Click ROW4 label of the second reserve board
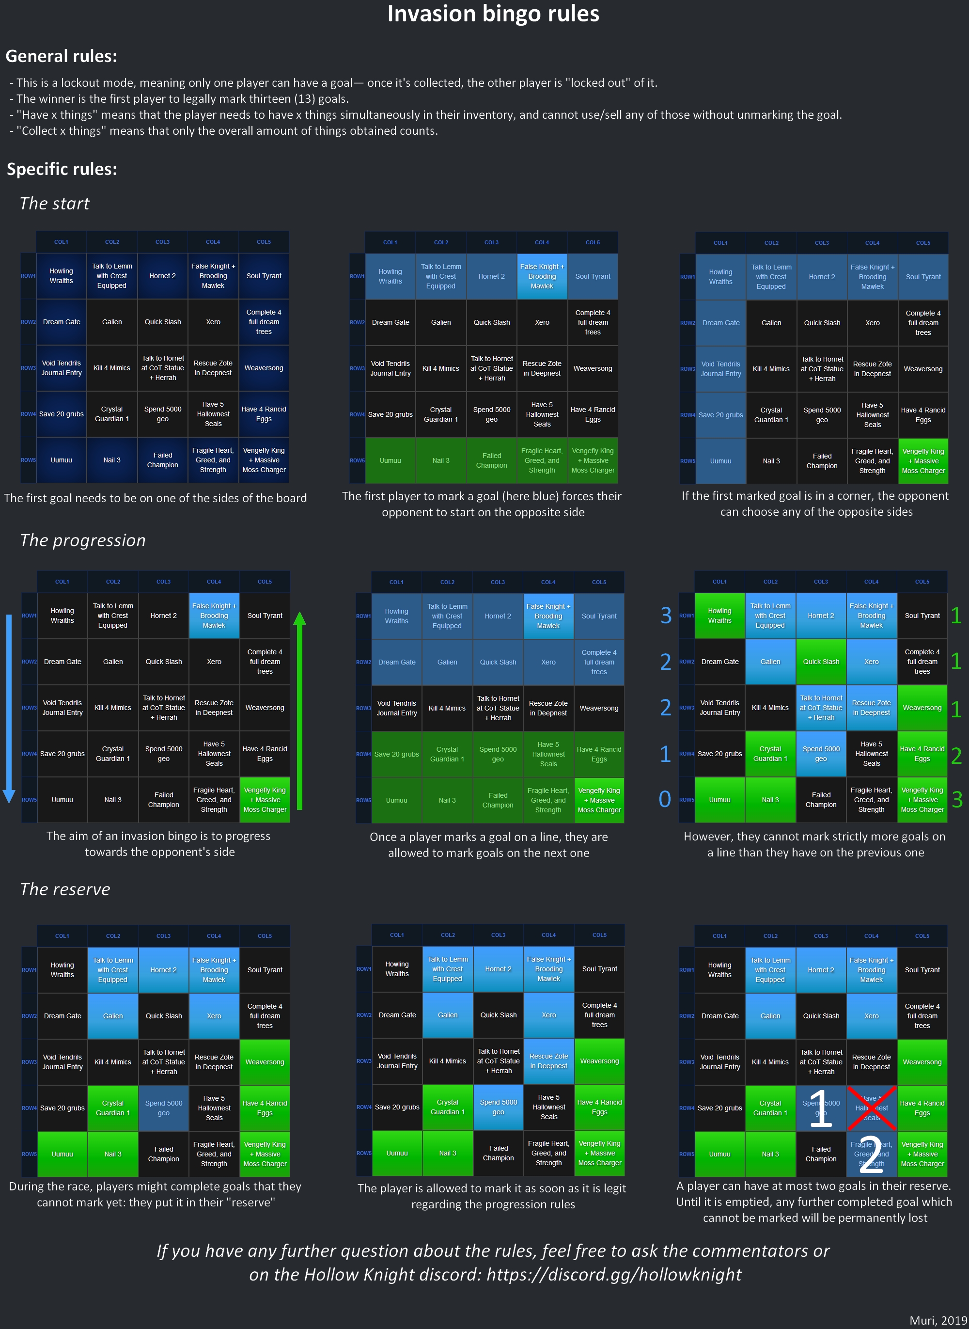Image resolution: width=969 pixels, height=1329 pixels. click(364, 1107)
